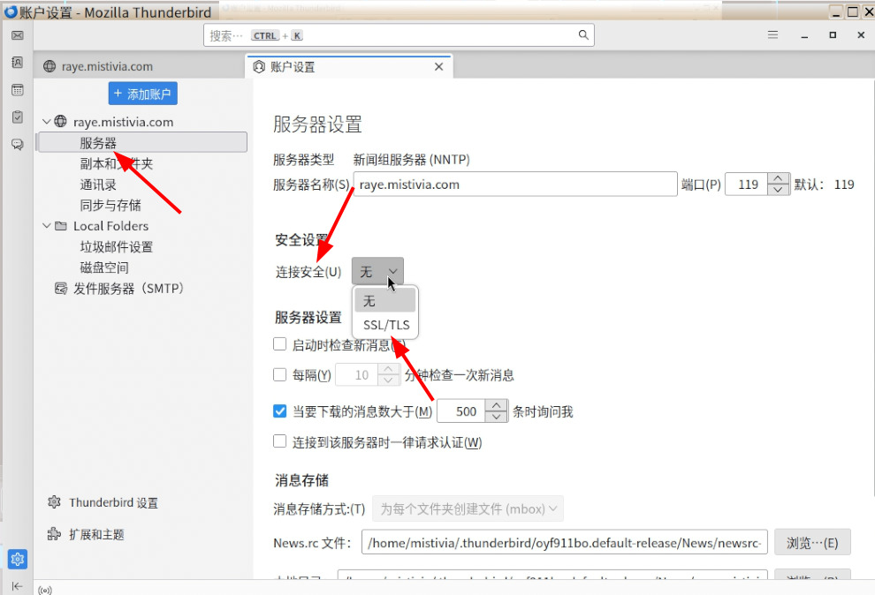Switch to the raye.mistivia.com tab
This screenshot has width=875, height=595.
[140, 66]
